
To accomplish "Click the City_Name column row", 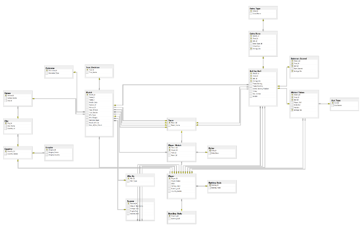I will 17,126.
